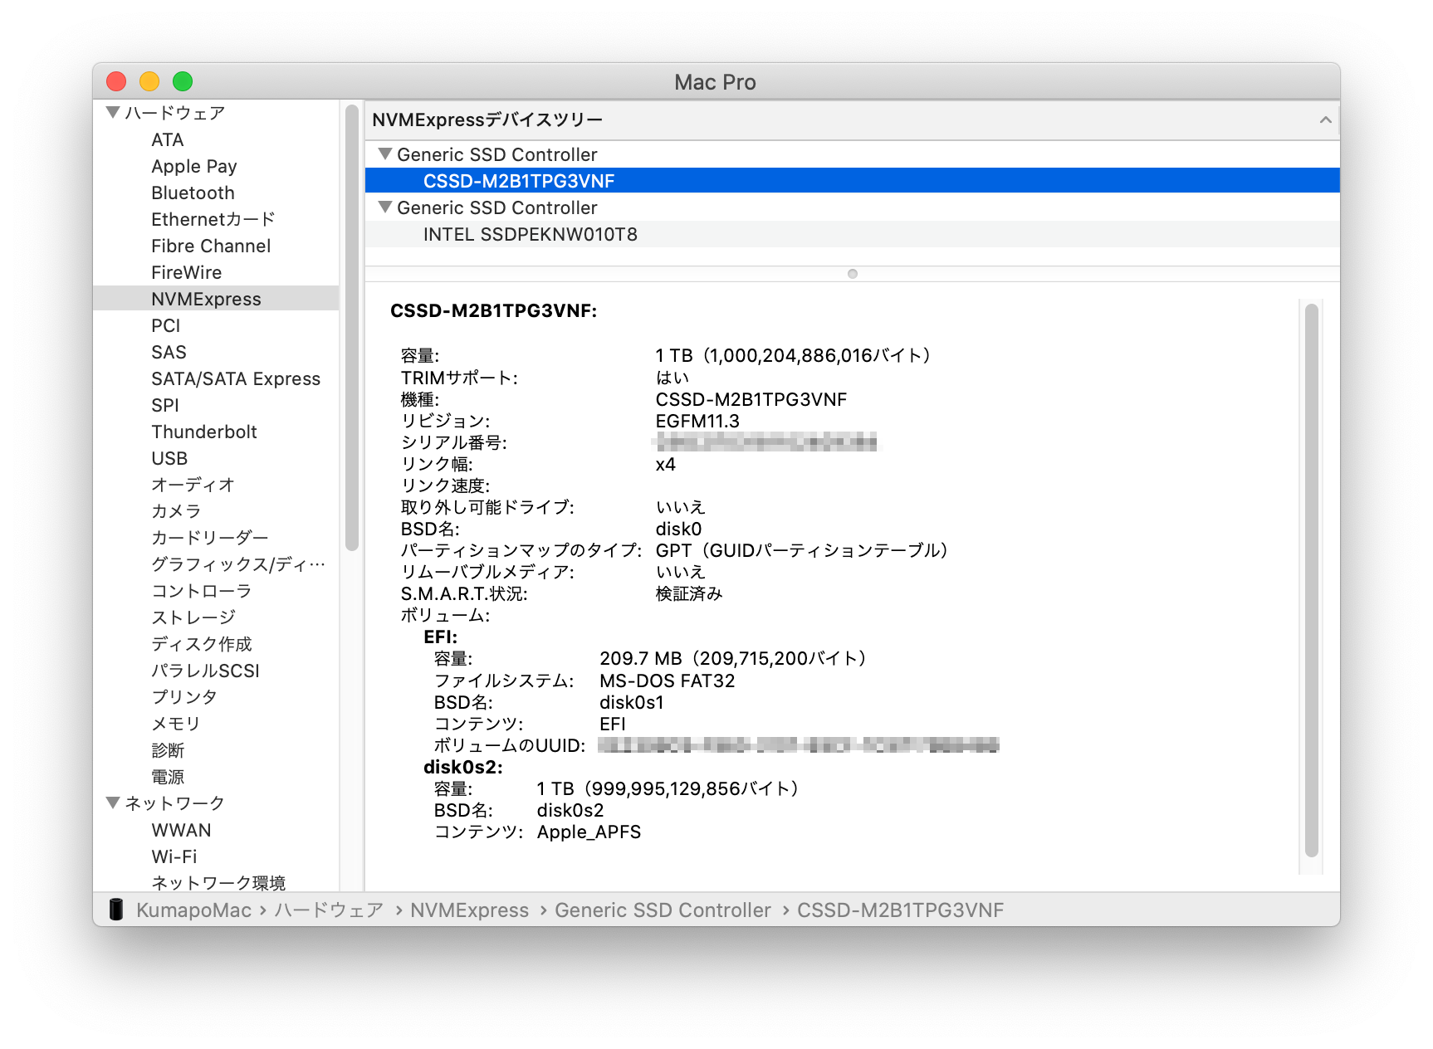
Task: Click NVMExpress in the bottom path bar
Action: click(469, 910)
